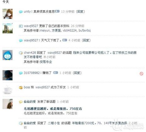Click the red block icon beside 310708982 post
The width and height of the screenshot is (146, 132).
tap(141, 74)
